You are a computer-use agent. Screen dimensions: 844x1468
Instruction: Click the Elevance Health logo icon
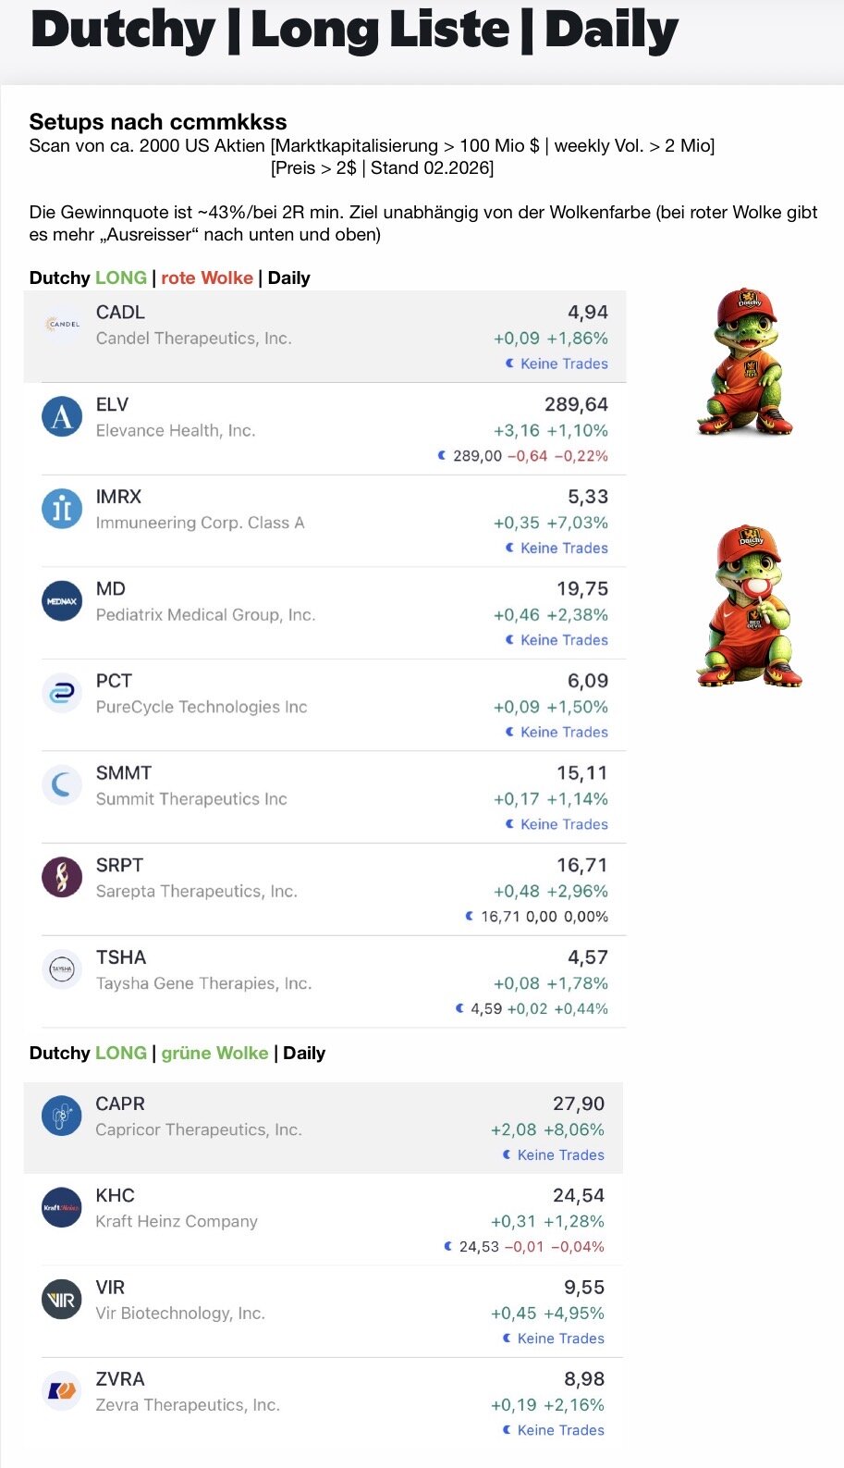pyautogui.click(x=62, y=416)
